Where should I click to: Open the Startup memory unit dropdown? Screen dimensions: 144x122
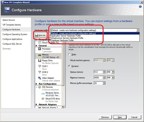coord(113,72)
